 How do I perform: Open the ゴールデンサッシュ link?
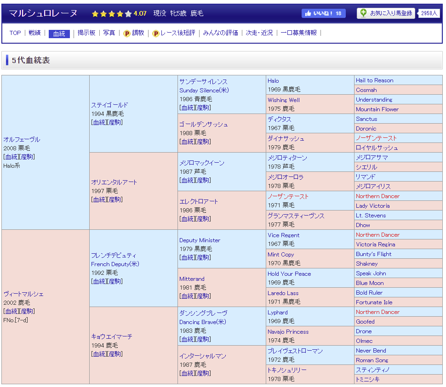point(204,124)
